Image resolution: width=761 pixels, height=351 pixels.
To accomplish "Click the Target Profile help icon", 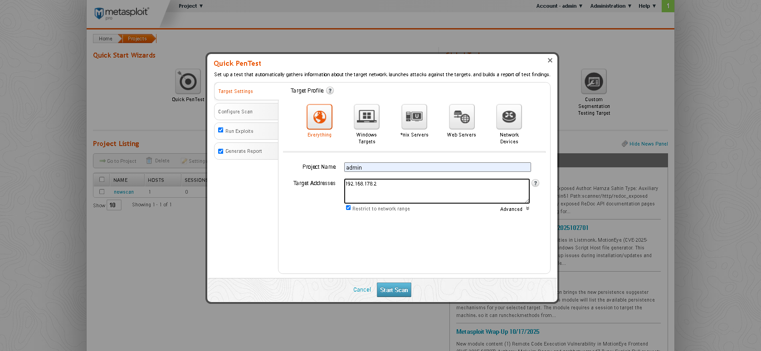I will click(330, 91).
